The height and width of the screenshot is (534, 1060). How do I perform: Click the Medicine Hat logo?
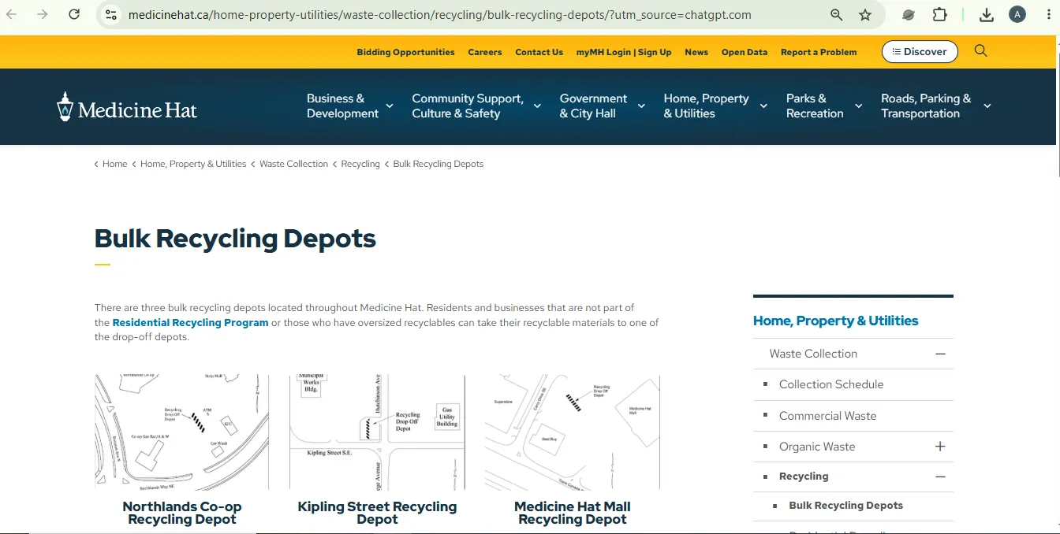pyautogui.click(x=127, y=106)
